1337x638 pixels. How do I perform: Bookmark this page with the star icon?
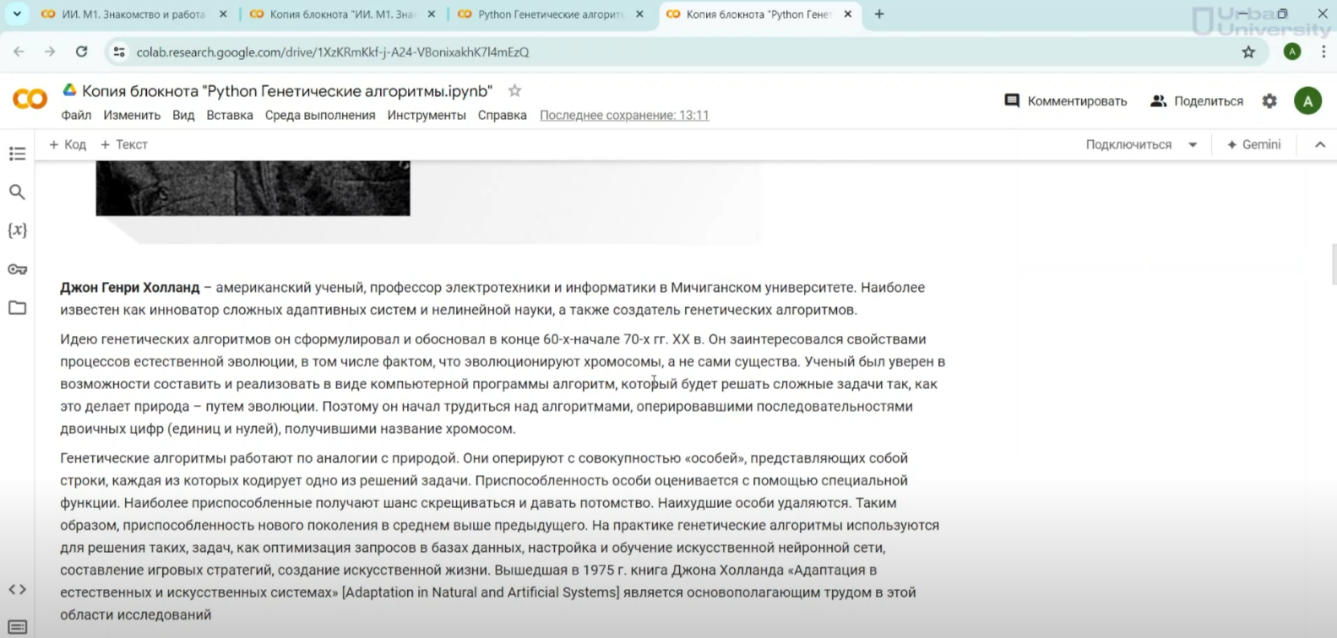click(1248, 52)
